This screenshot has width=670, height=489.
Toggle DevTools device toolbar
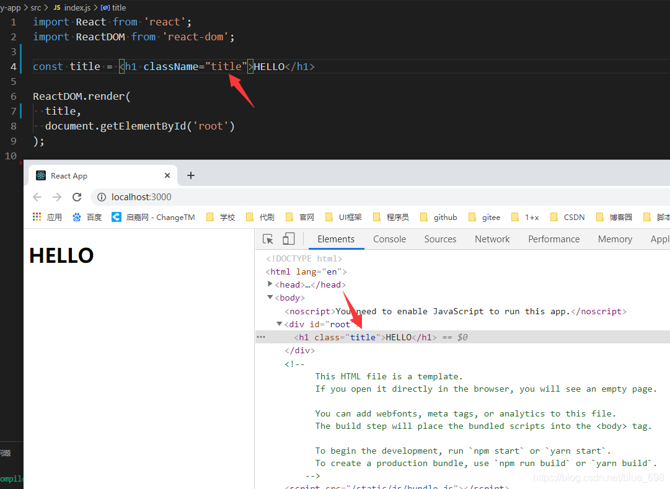tap(289, 239)
